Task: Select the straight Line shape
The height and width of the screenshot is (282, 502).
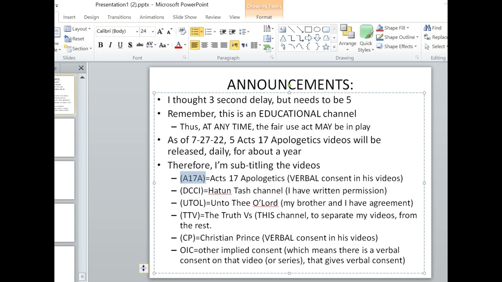Action: pyautogui.click(x=291, y=29)
